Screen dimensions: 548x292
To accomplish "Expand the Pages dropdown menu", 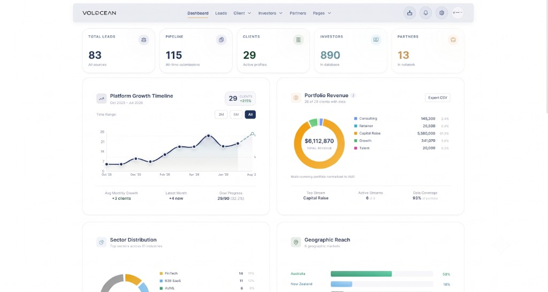I will (322, 13).
